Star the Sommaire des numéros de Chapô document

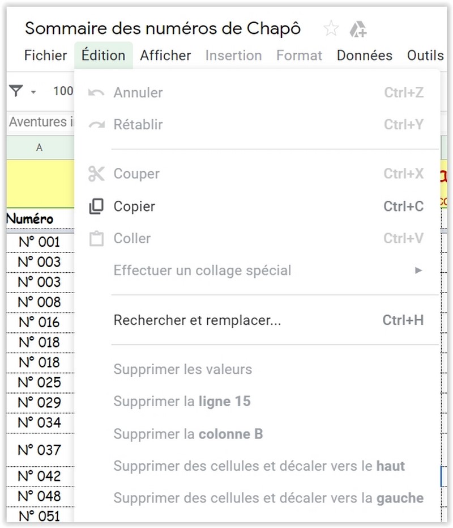coord(331,28)
